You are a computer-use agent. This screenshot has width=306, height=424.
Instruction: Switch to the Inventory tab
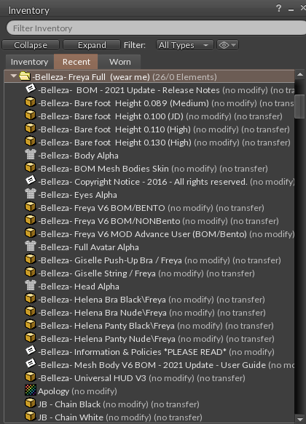point(30,62)
